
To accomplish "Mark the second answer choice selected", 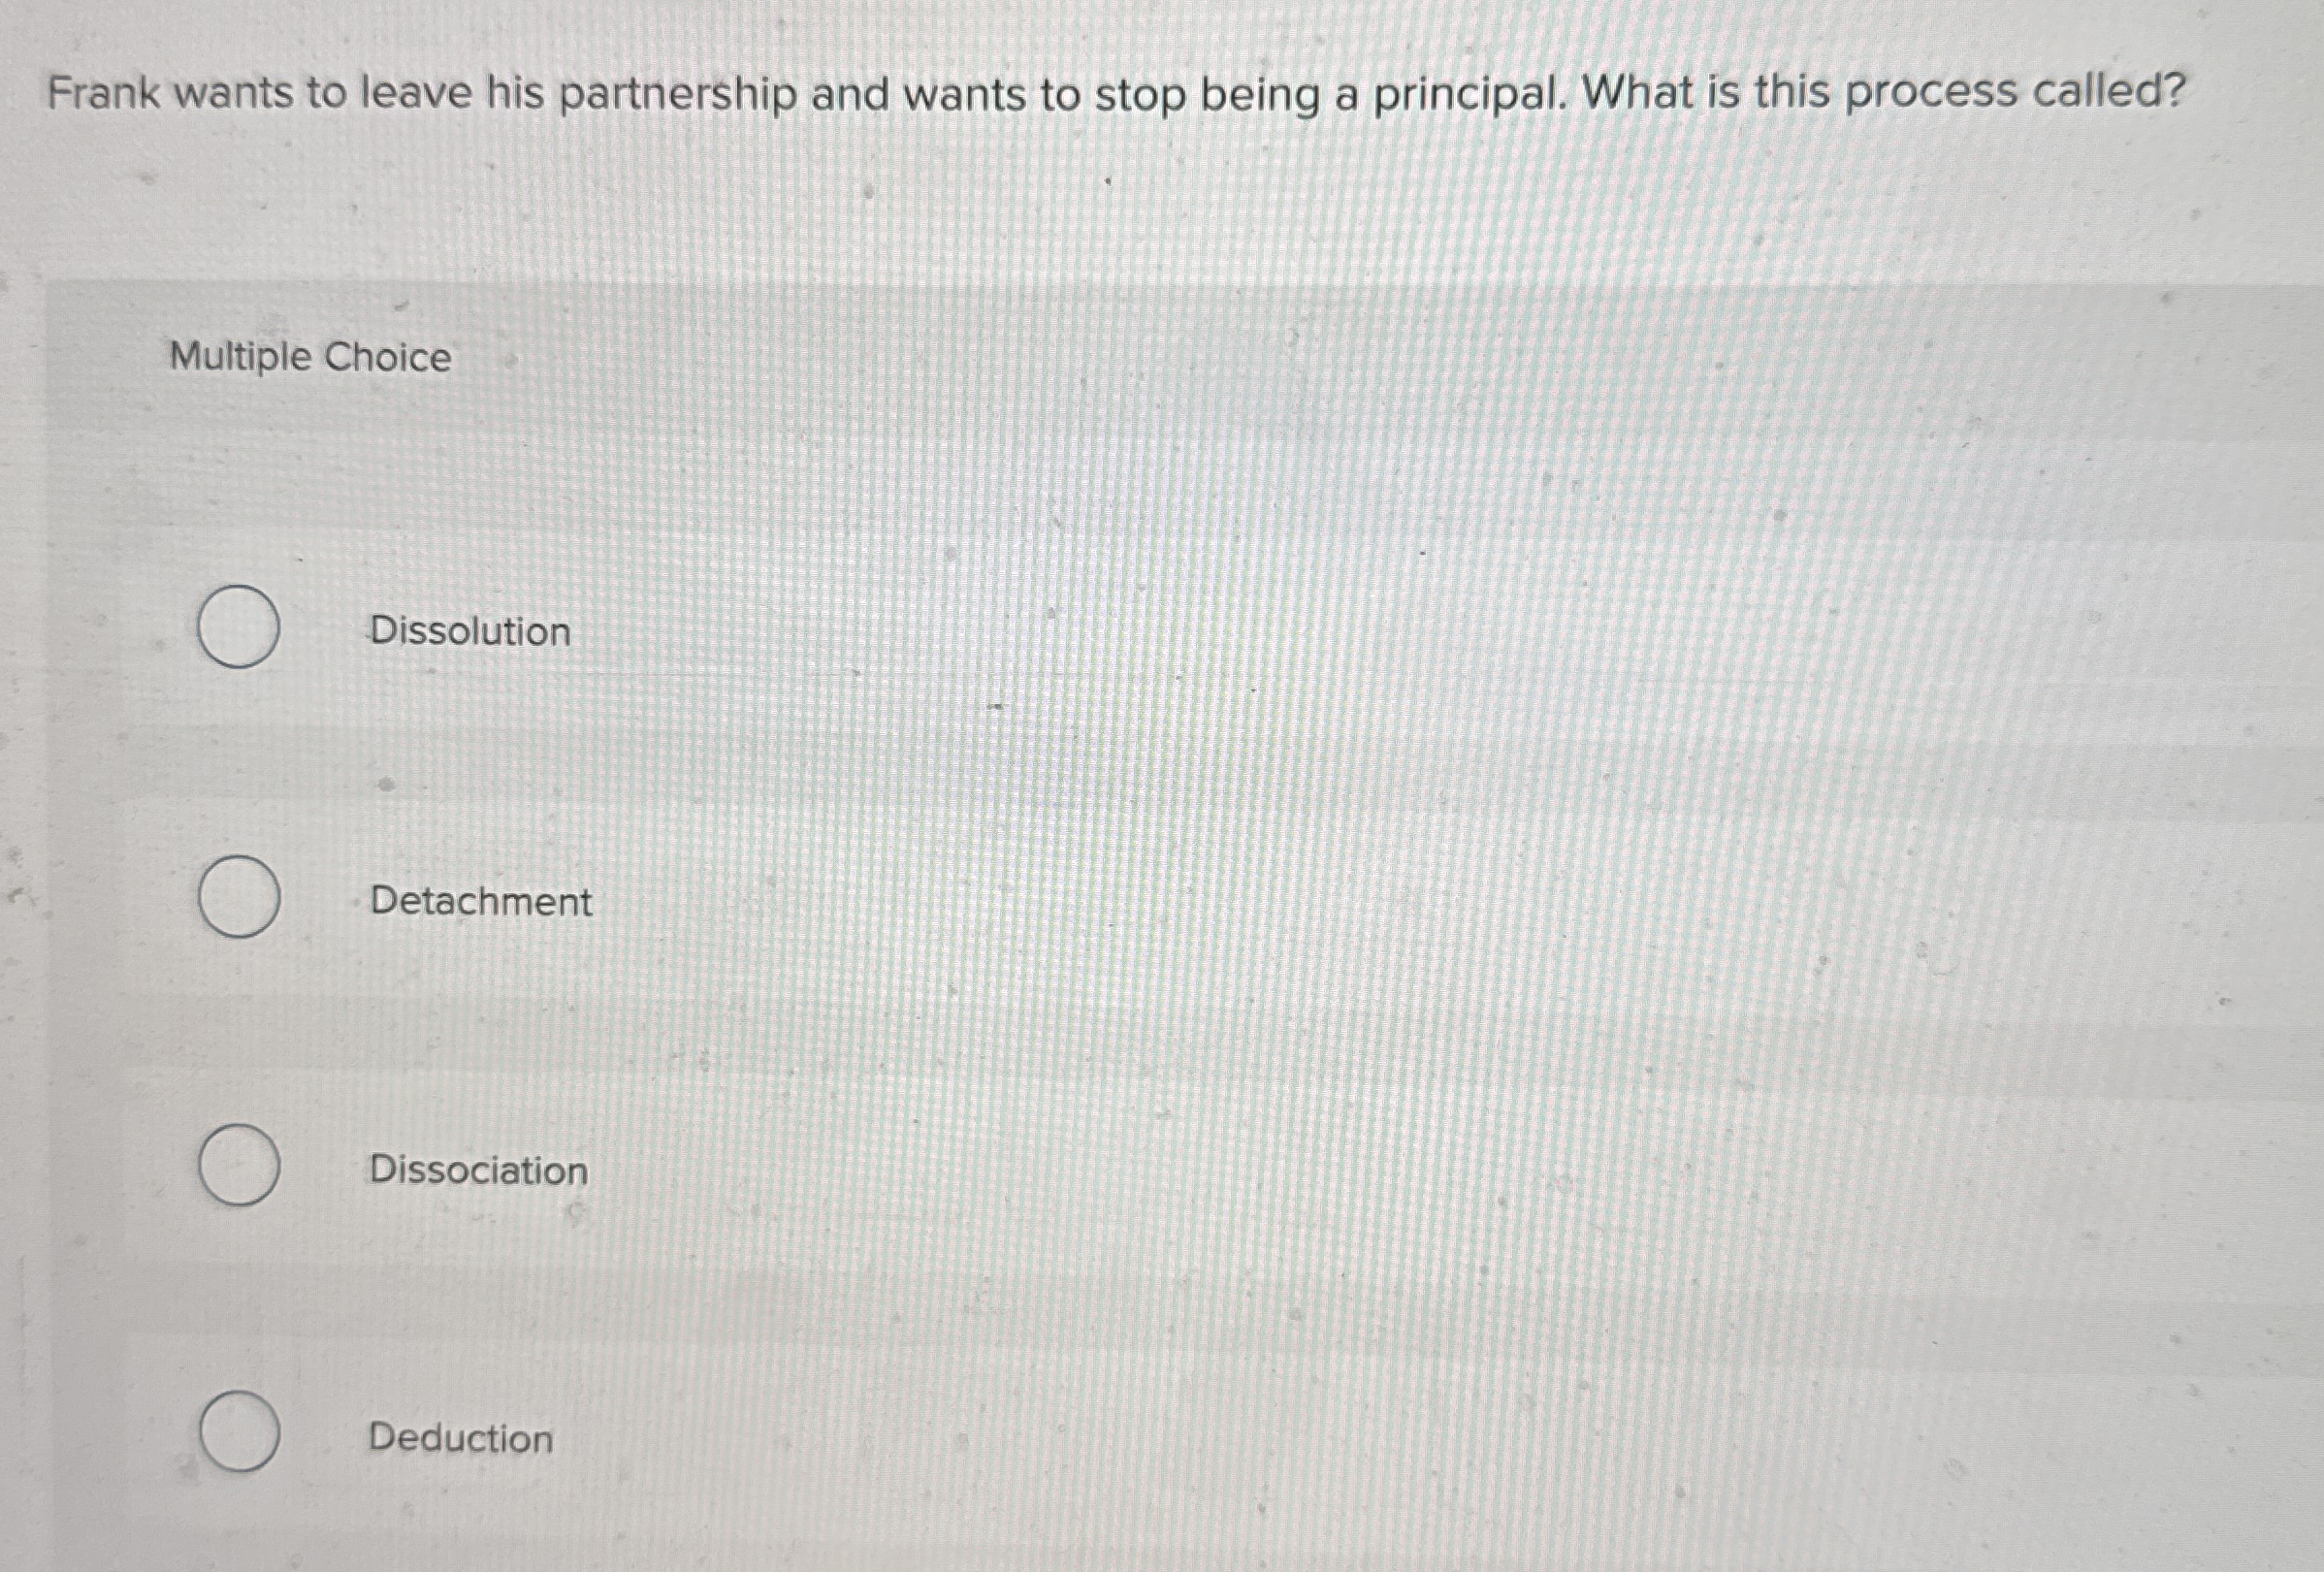I will 238,898.
